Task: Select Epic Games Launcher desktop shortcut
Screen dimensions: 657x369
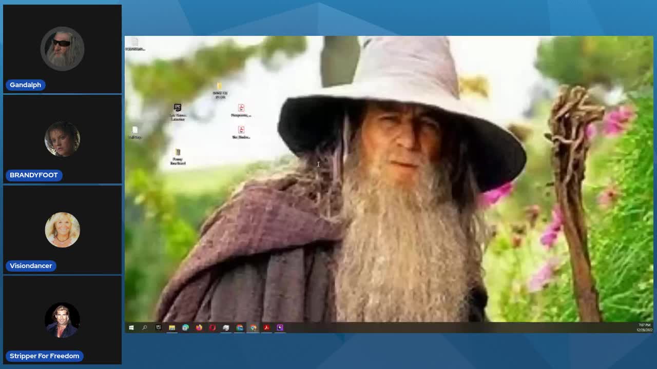Action: pos(178,111)
